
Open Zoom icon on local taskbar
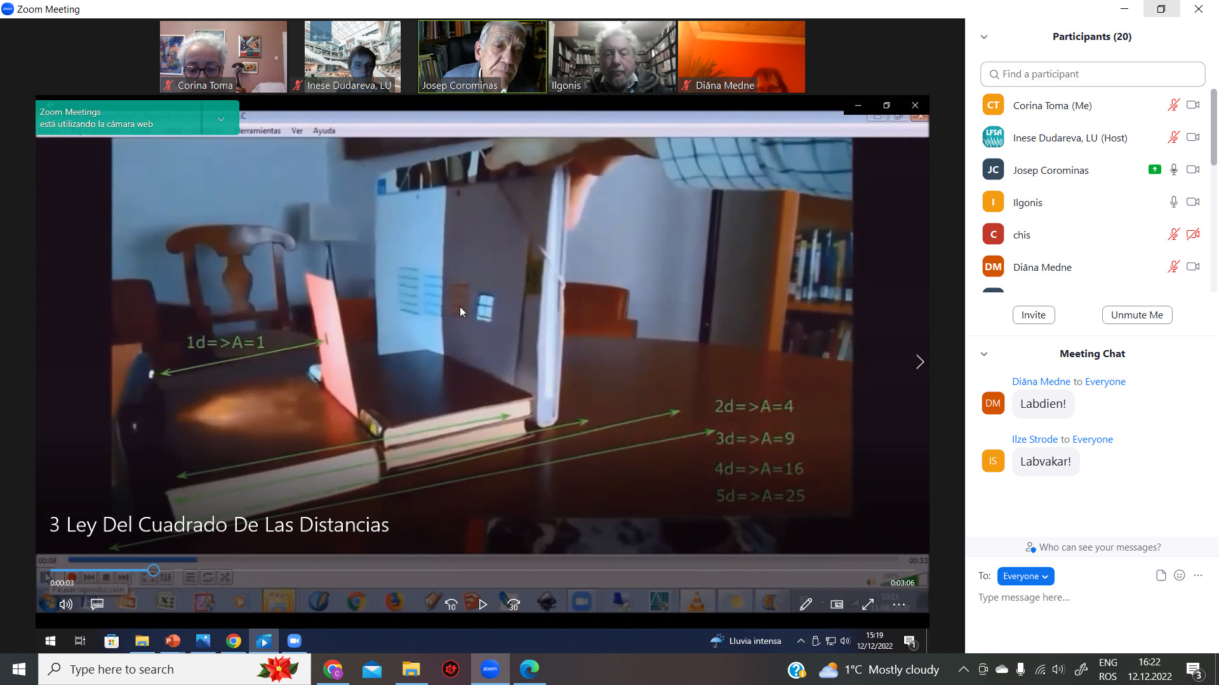490,669
